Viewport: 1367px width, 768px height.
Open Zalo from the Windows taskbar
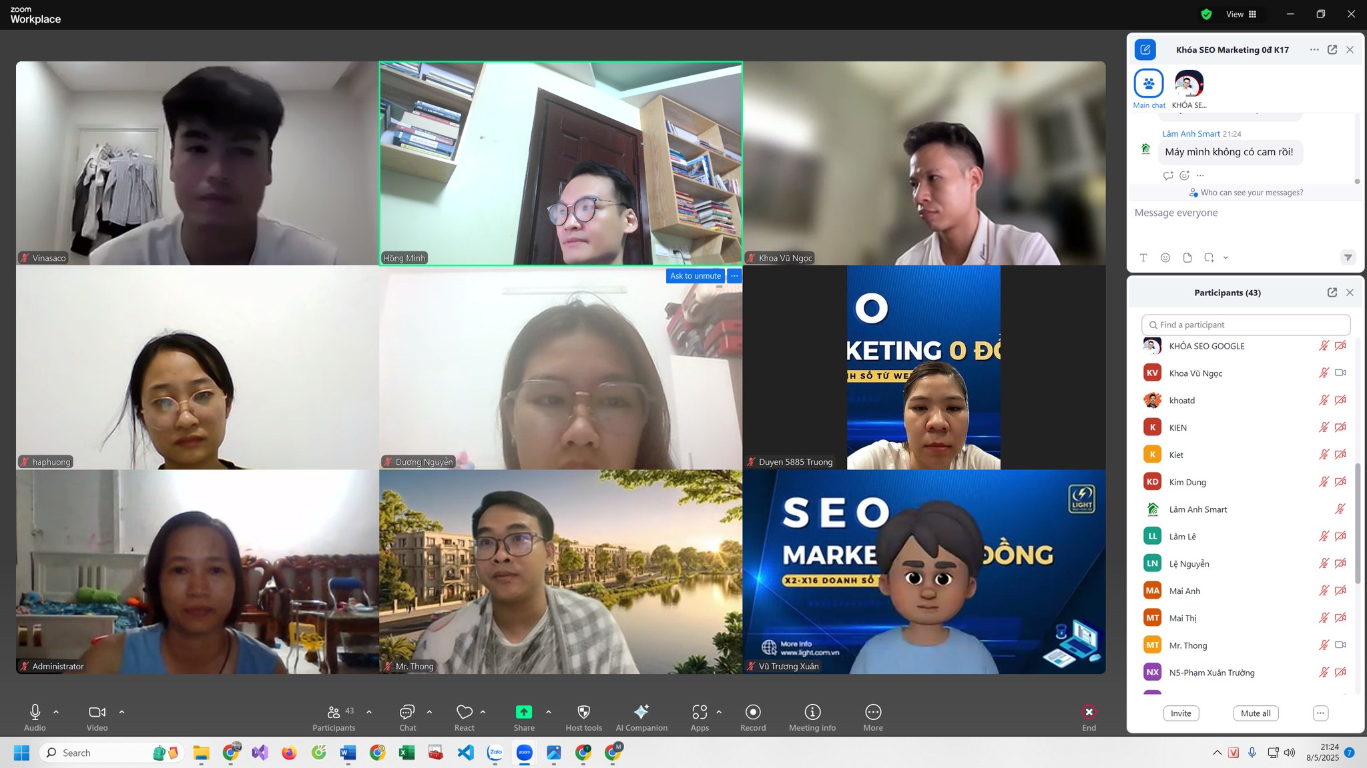(495, 753)
